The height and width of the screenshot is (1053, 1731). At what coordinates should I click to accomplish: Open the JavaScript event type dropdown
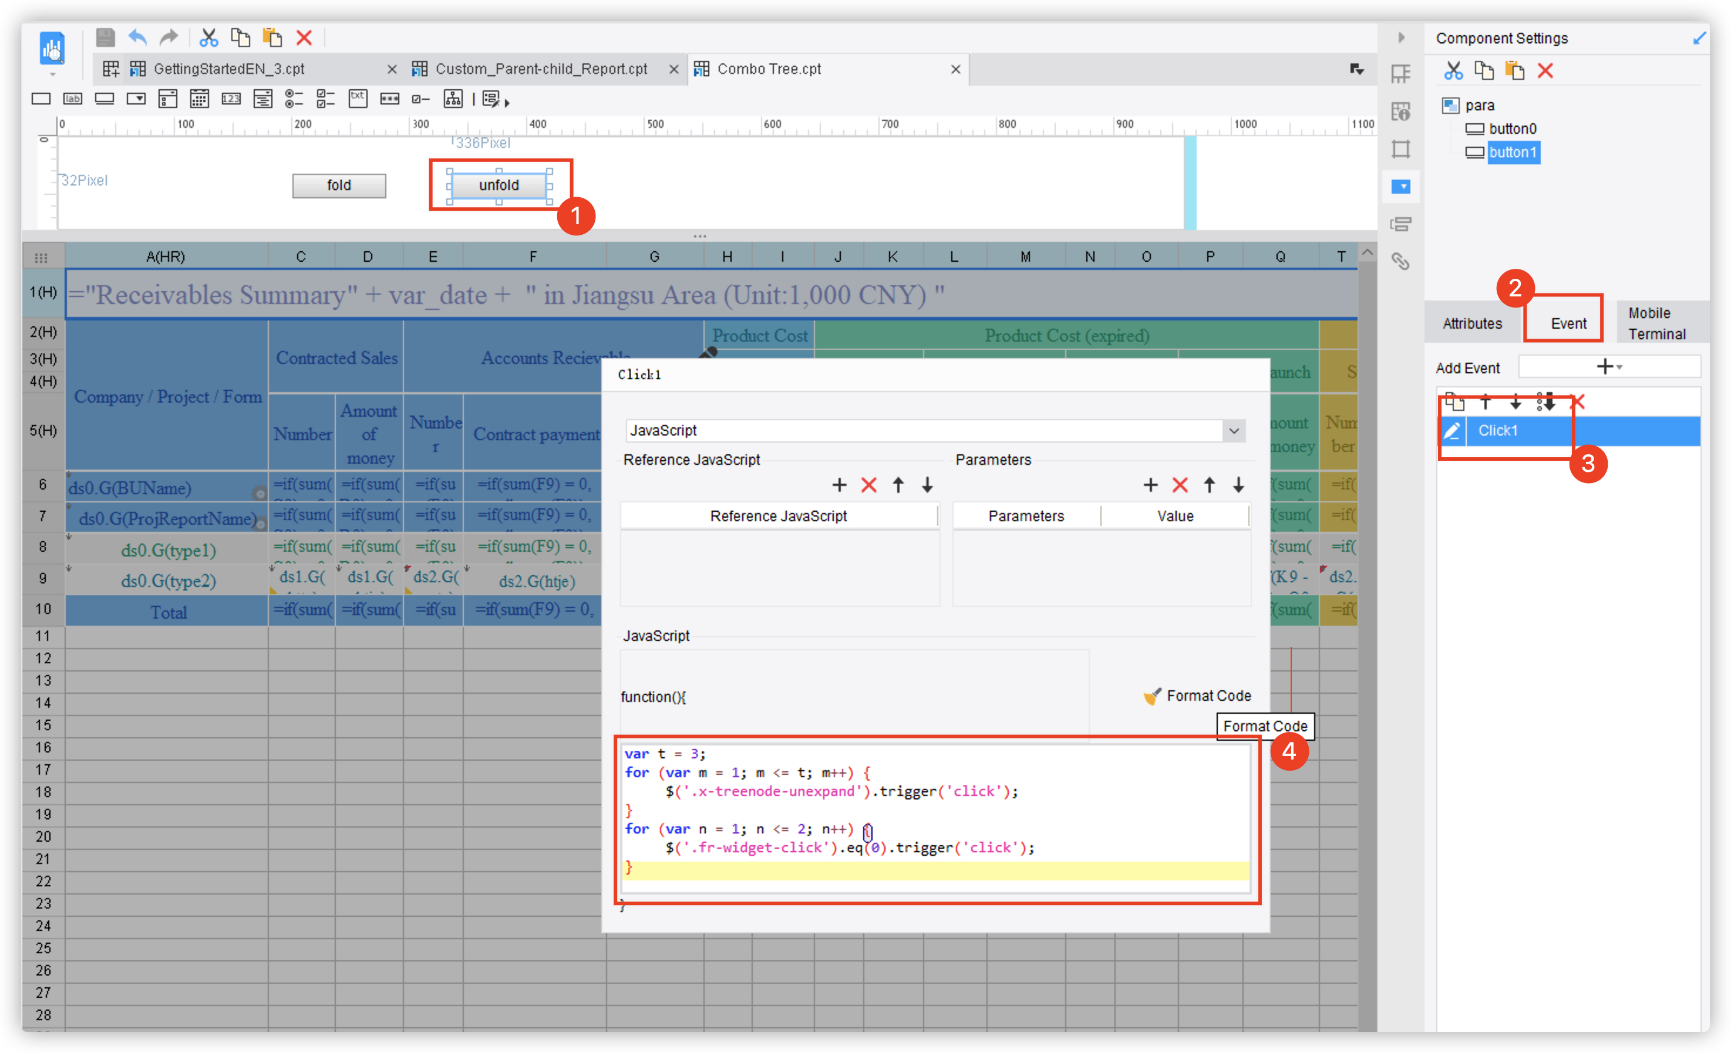pos(1234,430)
